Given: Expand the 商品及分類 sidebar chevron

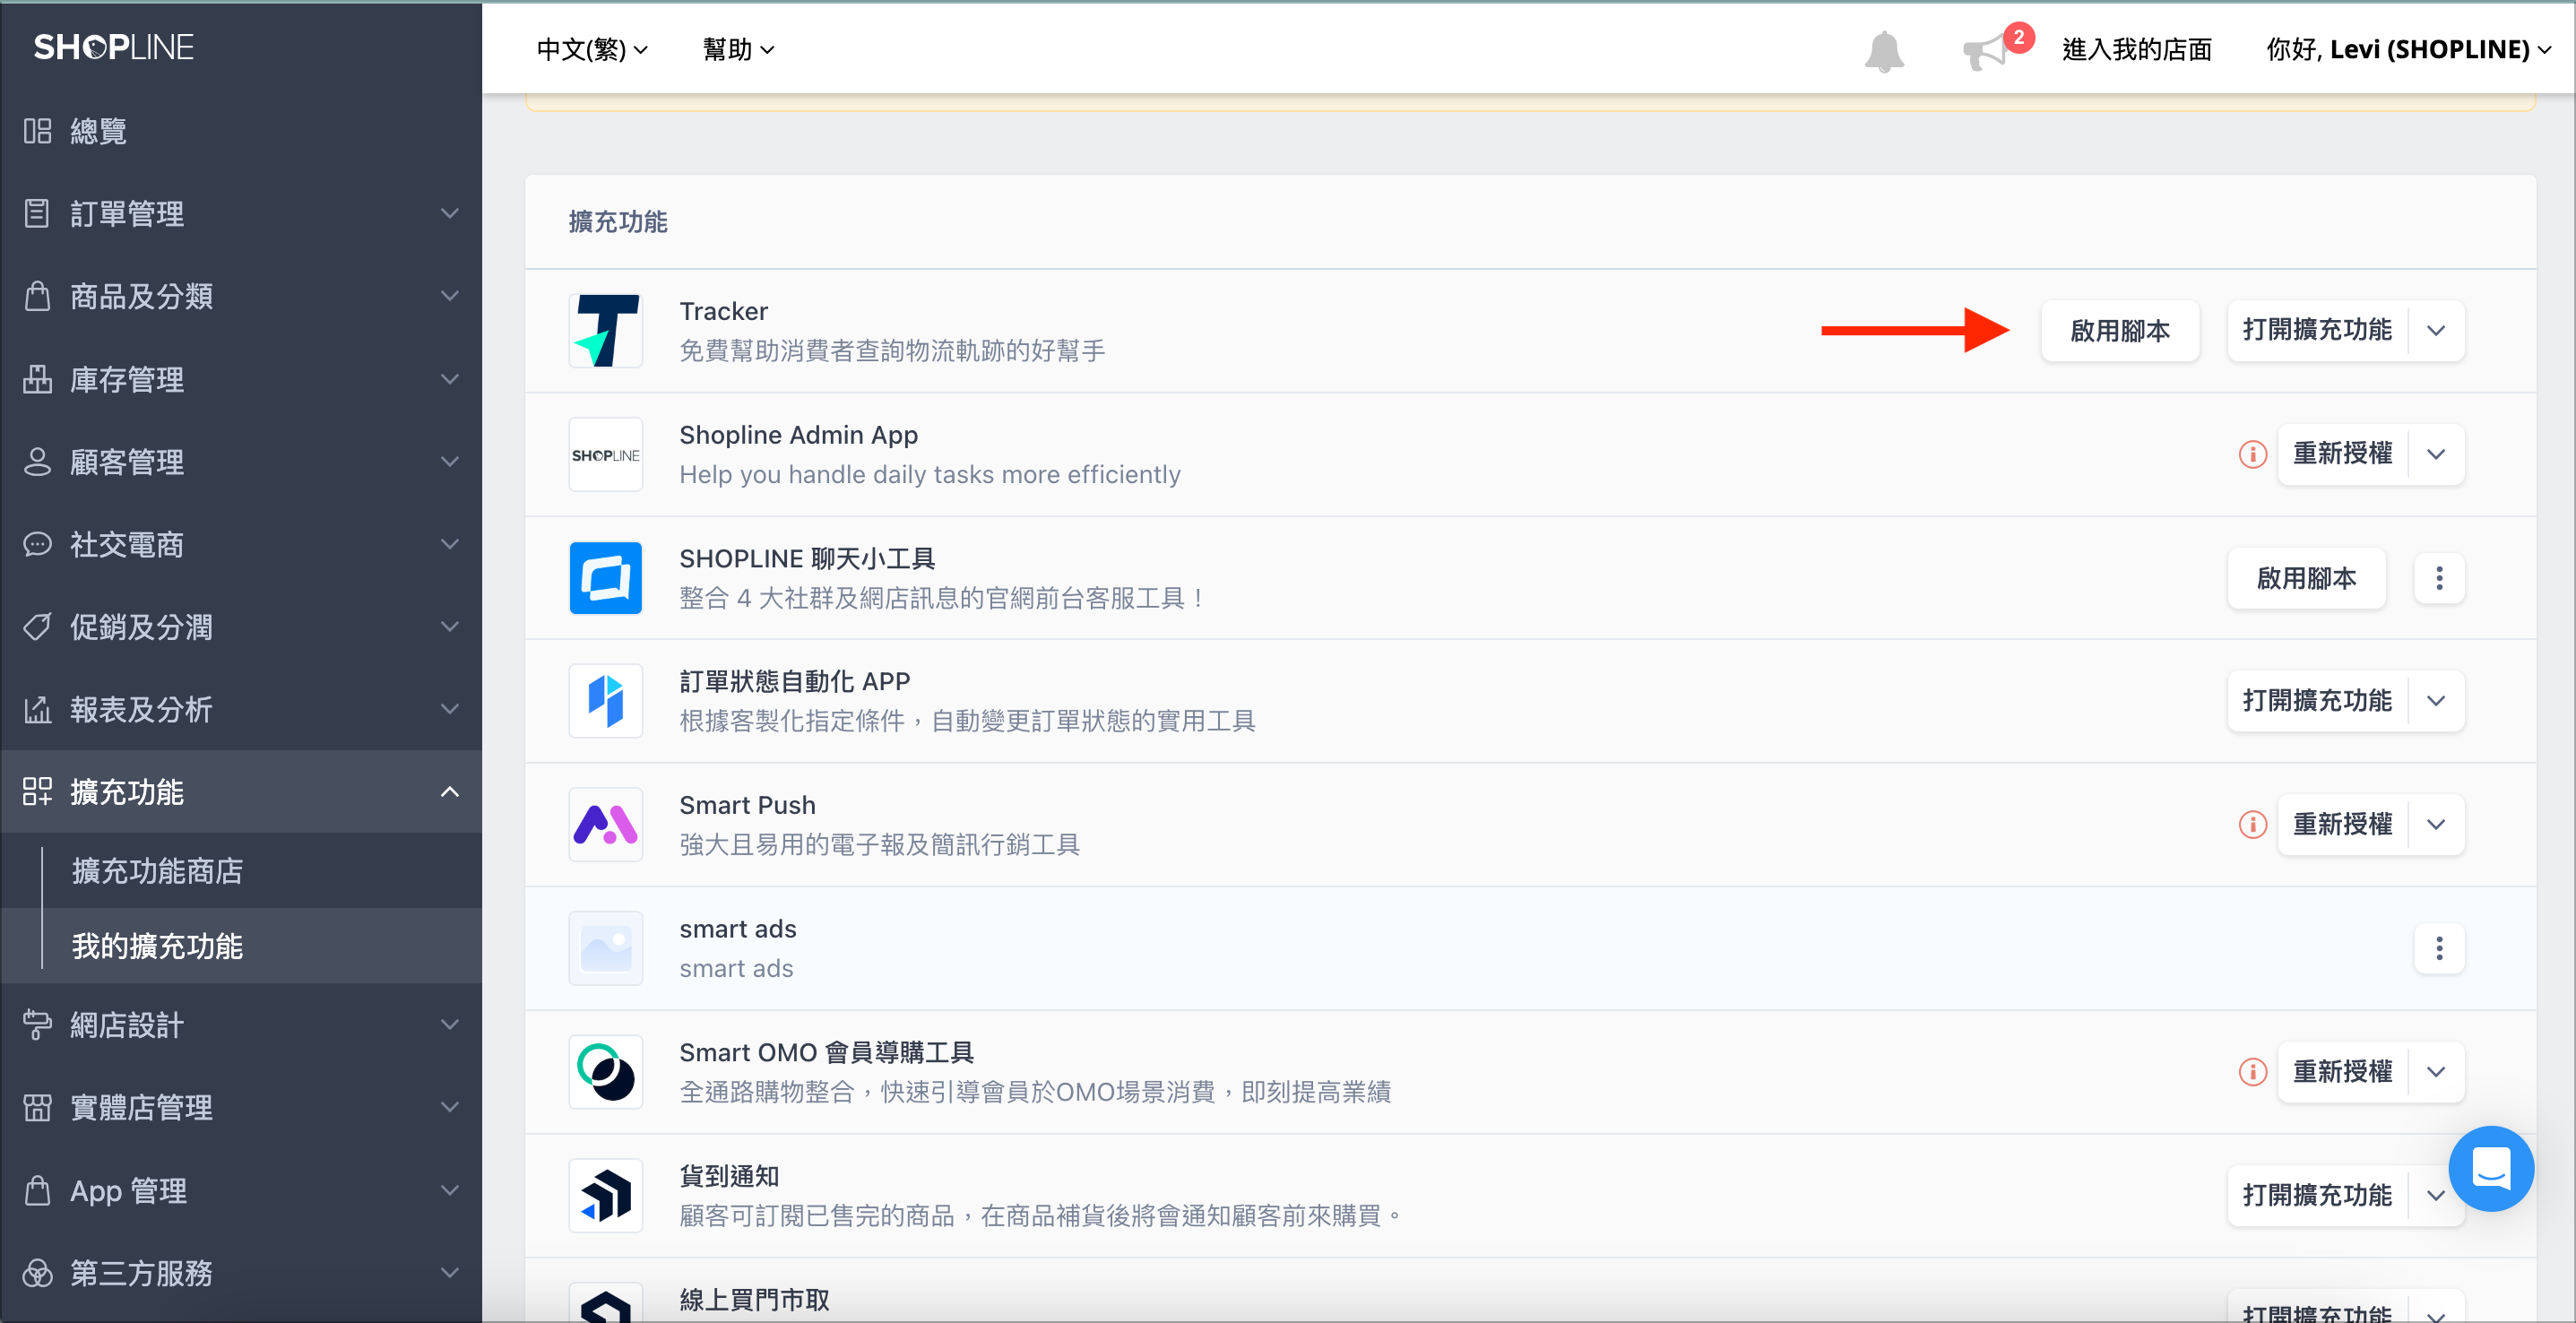Looking at the screenshot, I should point(450,296).
